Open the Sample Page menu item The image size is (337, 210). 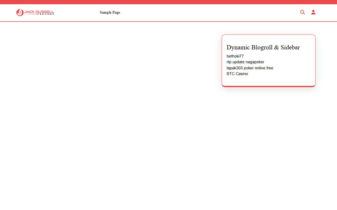coord(110,12)
